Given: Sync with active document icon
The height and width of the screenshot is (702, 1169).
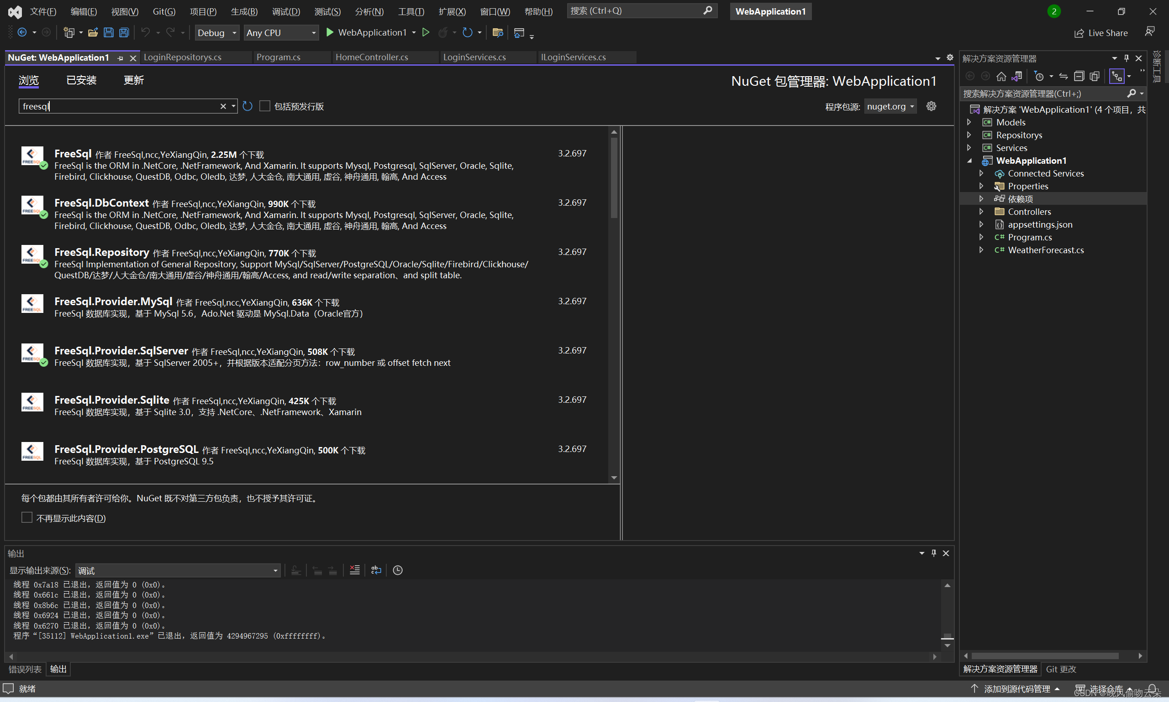Looking at the screenshot, I should tap(1064, 76).
